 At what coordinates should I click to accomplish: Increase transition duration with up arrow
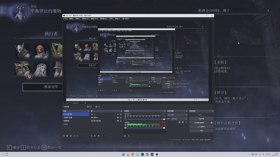[186, 118]
